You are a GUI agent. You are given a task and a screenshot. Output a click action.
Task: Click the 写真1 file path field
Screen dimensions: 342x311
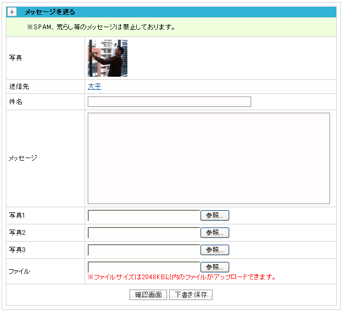[144, 216]
